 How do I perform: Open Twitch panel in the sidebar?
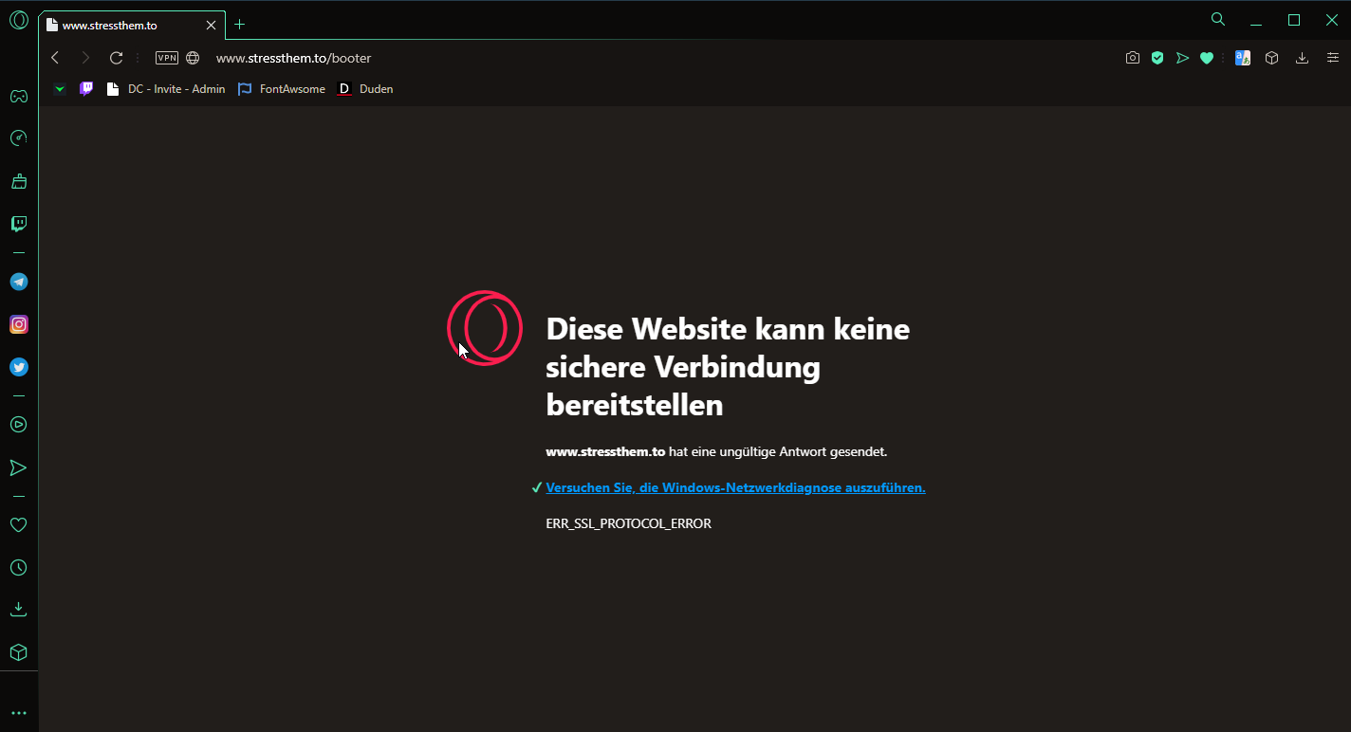(18, 224)
